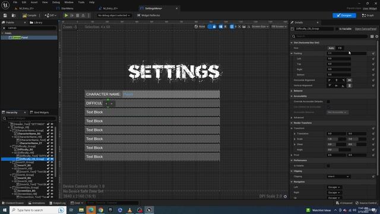Click the green Play simulation button
The image size is (380, 214).
coord(66,15)
